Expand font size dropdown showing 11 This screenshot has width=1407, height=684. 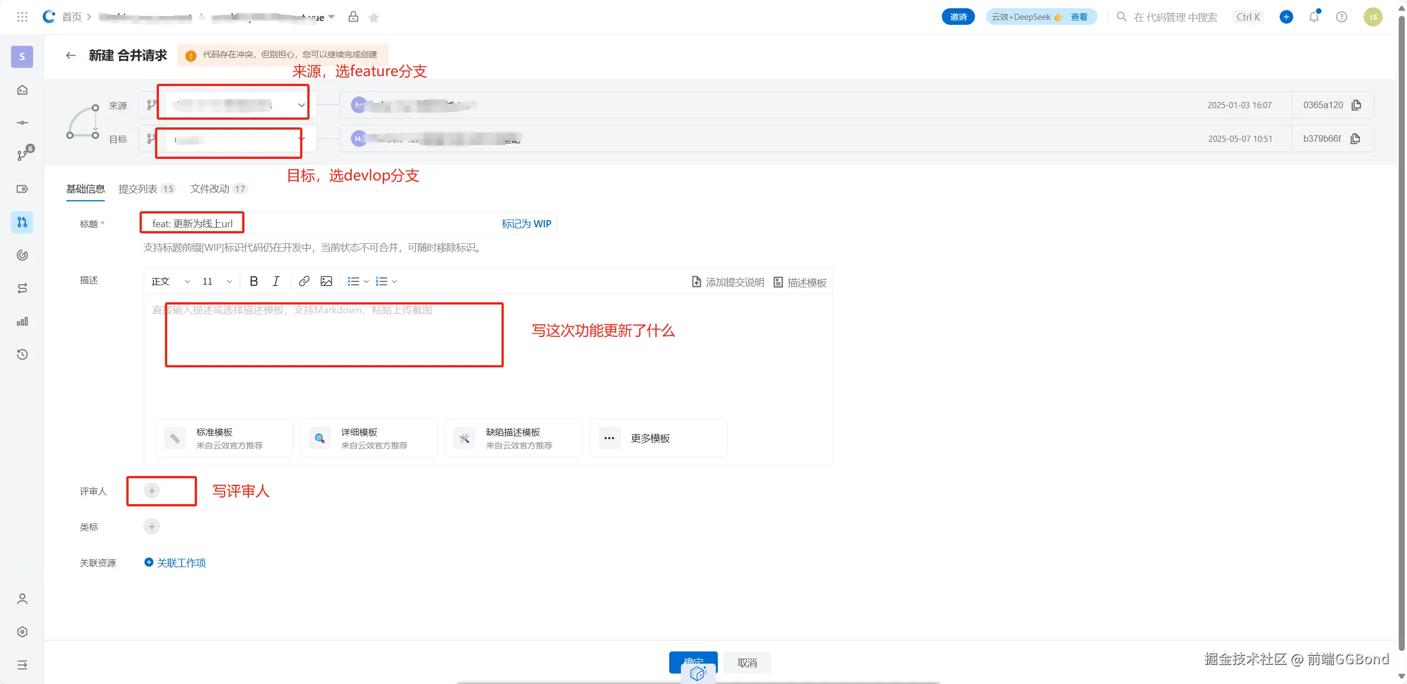217,281
